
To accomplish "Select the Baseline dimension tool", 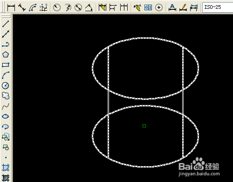I will [x=113, y=7].
